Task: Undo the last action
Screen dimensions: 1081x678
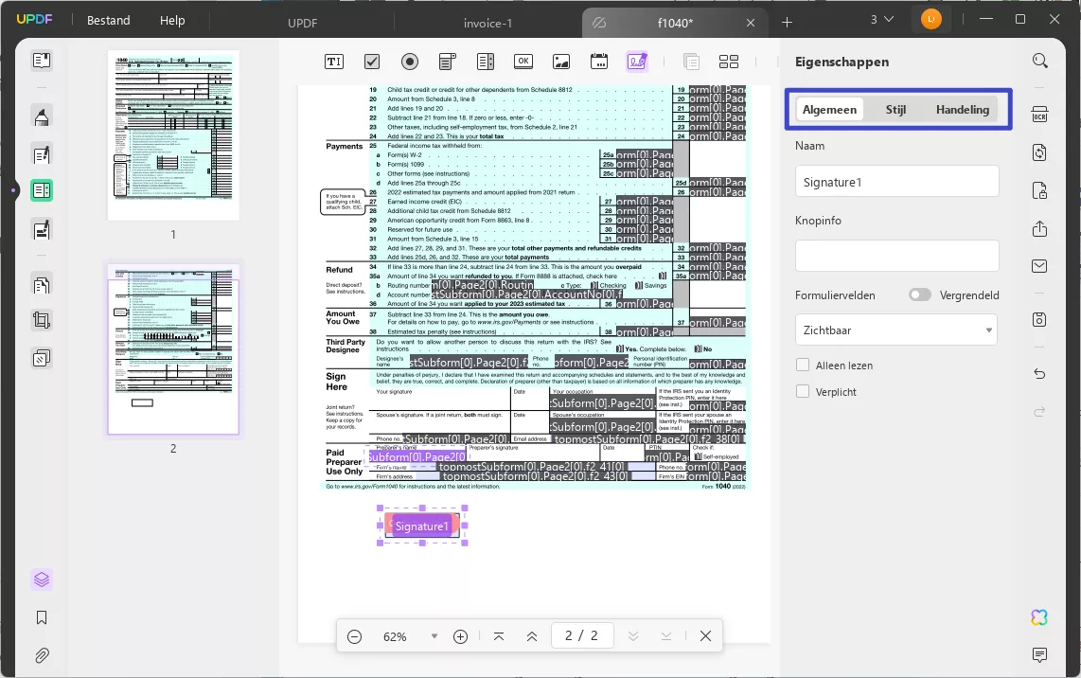Action: point(1039,374)
